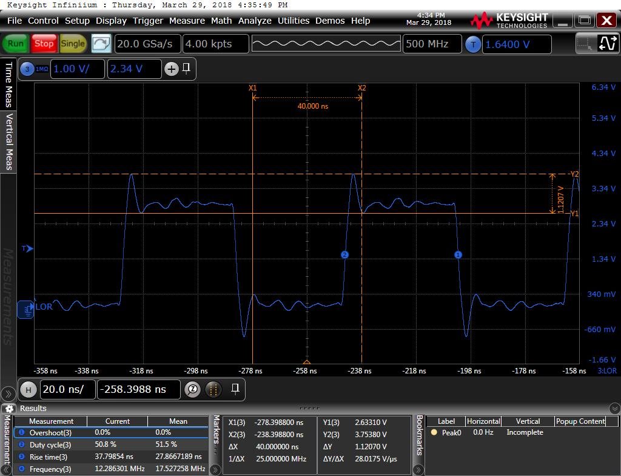Toggle the Z zoom icon
Viewport: 621px width, 476px height.
(192, 390)
